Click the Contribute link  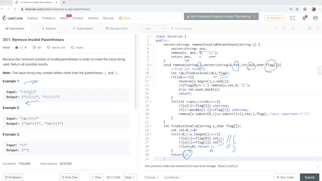172,177
